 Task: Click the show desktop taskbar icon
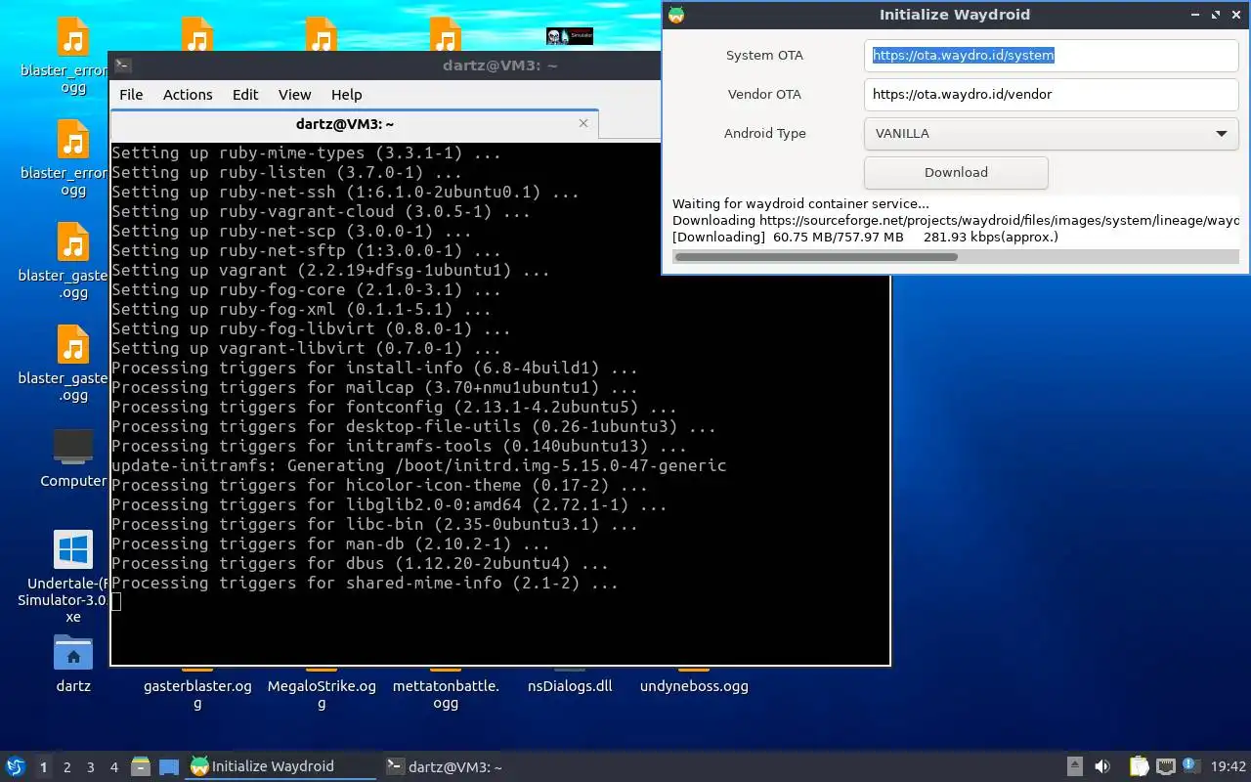pyautogui.click(x=169, y=767)
